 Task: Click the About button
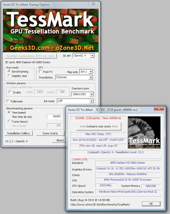point(59,140)
